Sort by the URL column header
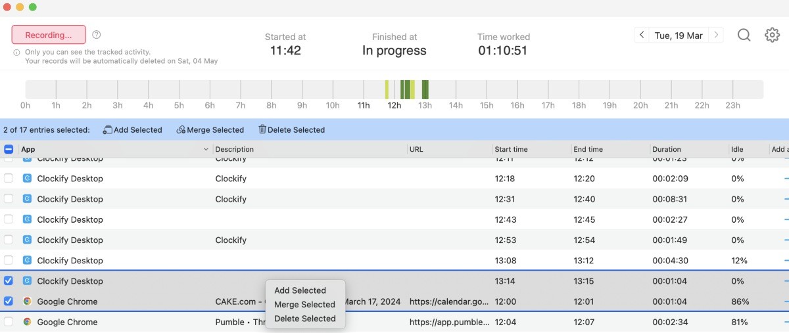 416,149
